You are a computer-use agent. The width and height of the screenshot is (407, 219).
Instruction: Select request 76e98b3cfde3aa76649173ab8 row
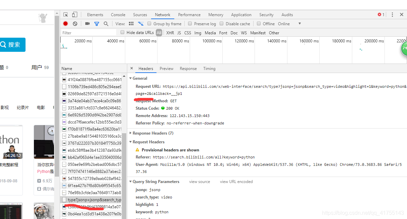point(91,192)
